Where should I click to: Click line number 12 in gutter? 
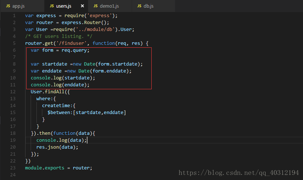pos(13,92)
